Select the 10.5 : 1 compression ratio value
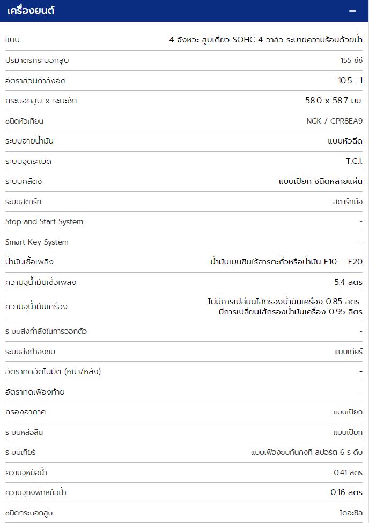The image size is (369, 523). point(350,81)
